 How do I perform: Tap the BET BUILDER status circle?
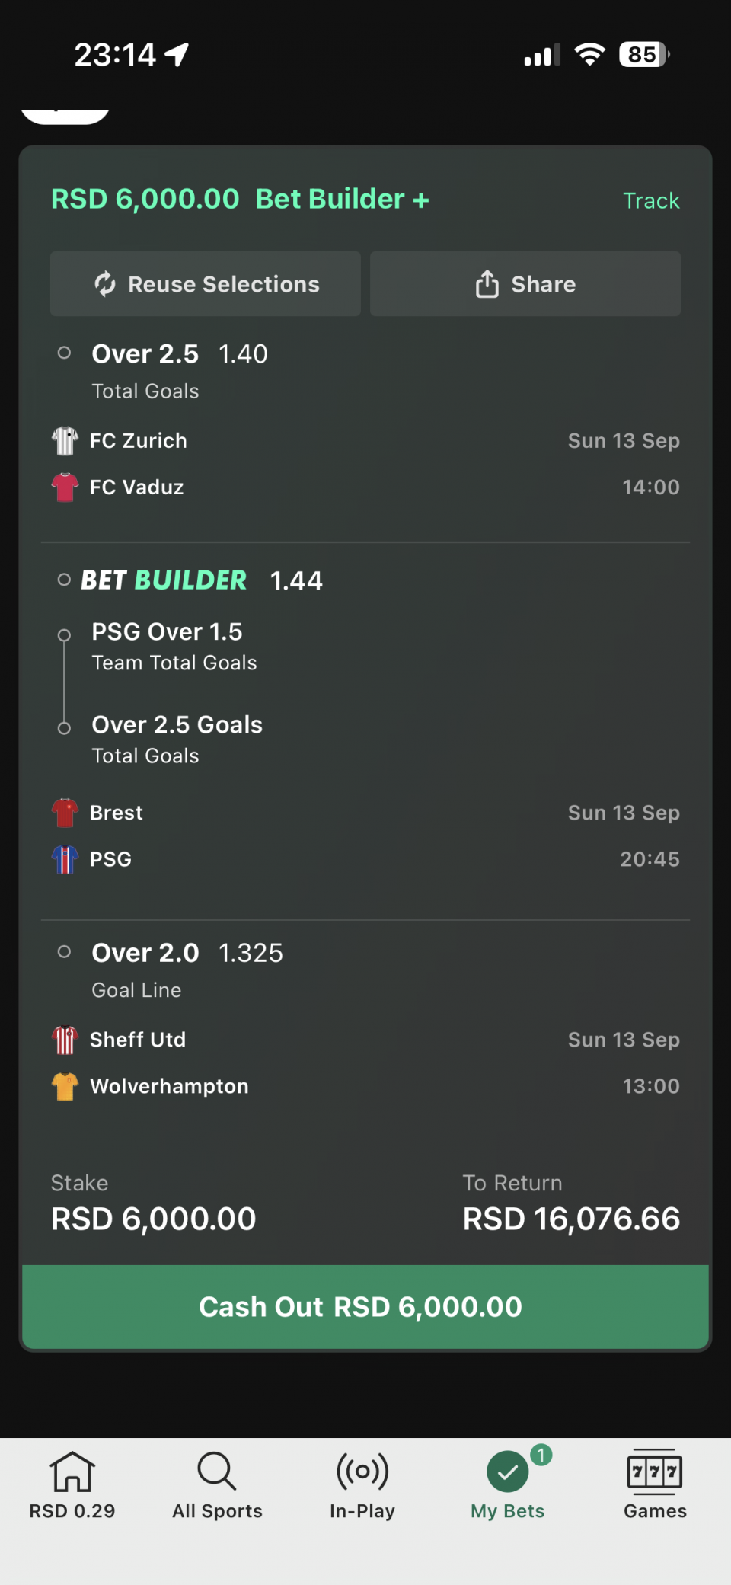[65, 580]
